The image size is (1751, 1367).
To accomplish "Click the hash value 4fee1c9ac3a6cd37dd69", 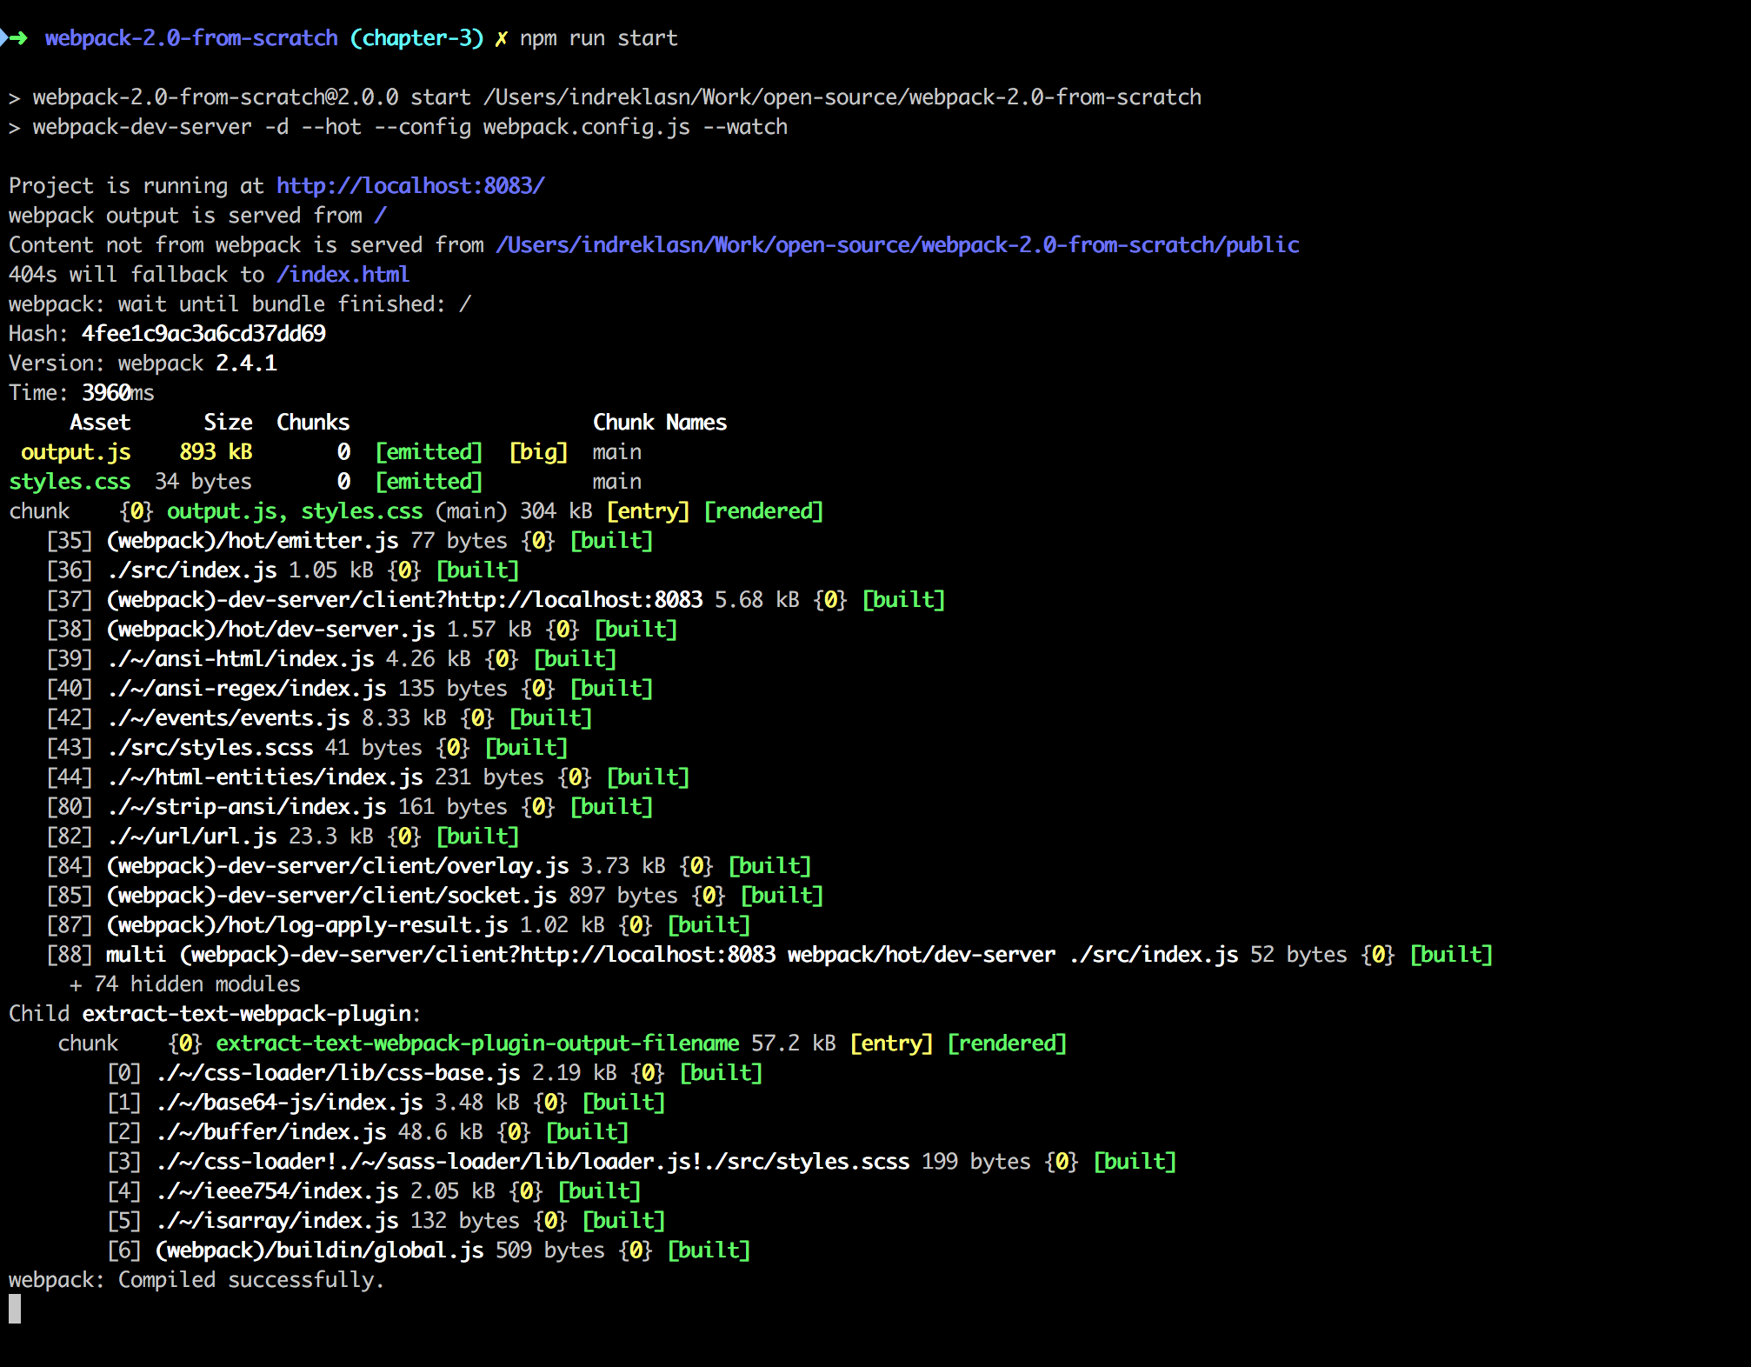I will coord(203,334).
